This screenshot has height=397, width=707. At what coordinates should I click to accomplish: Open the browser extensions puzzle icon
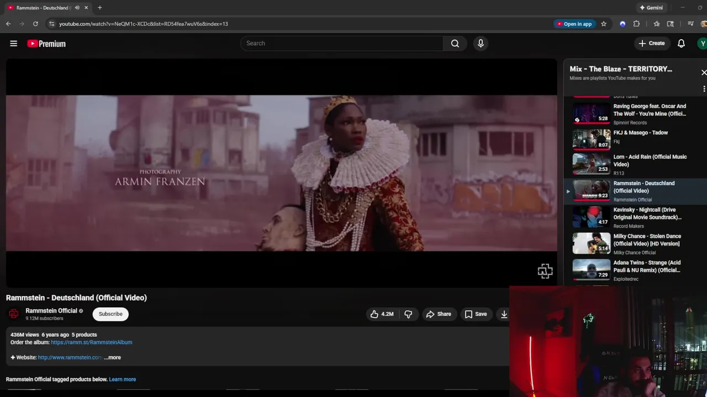click(x=636, y=24)
